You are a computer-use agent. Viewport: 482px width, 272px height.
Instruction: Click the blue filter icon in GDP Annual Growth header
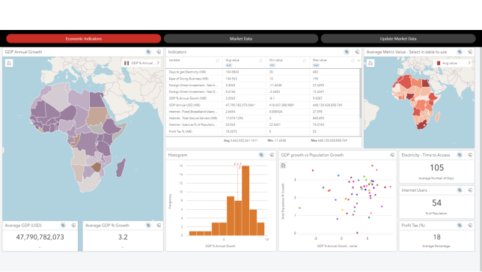[x=148, y=52]
